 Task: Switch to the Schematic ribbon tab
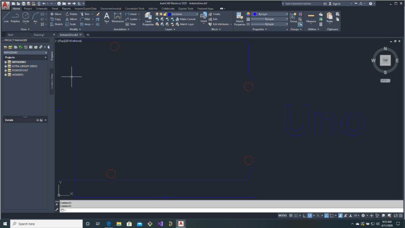42,8
